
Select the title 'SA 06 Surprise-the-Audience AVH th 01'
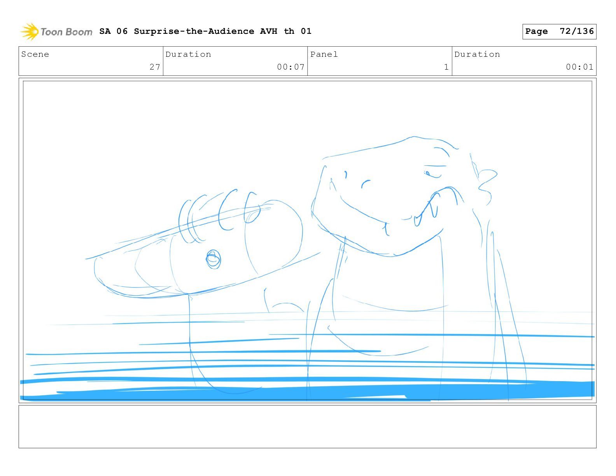click(x=205, y=31)
